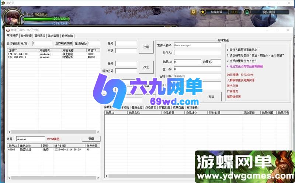Click the 金币 gold amount field
Viewport: 295px width, 183px height.
(197, 69)
